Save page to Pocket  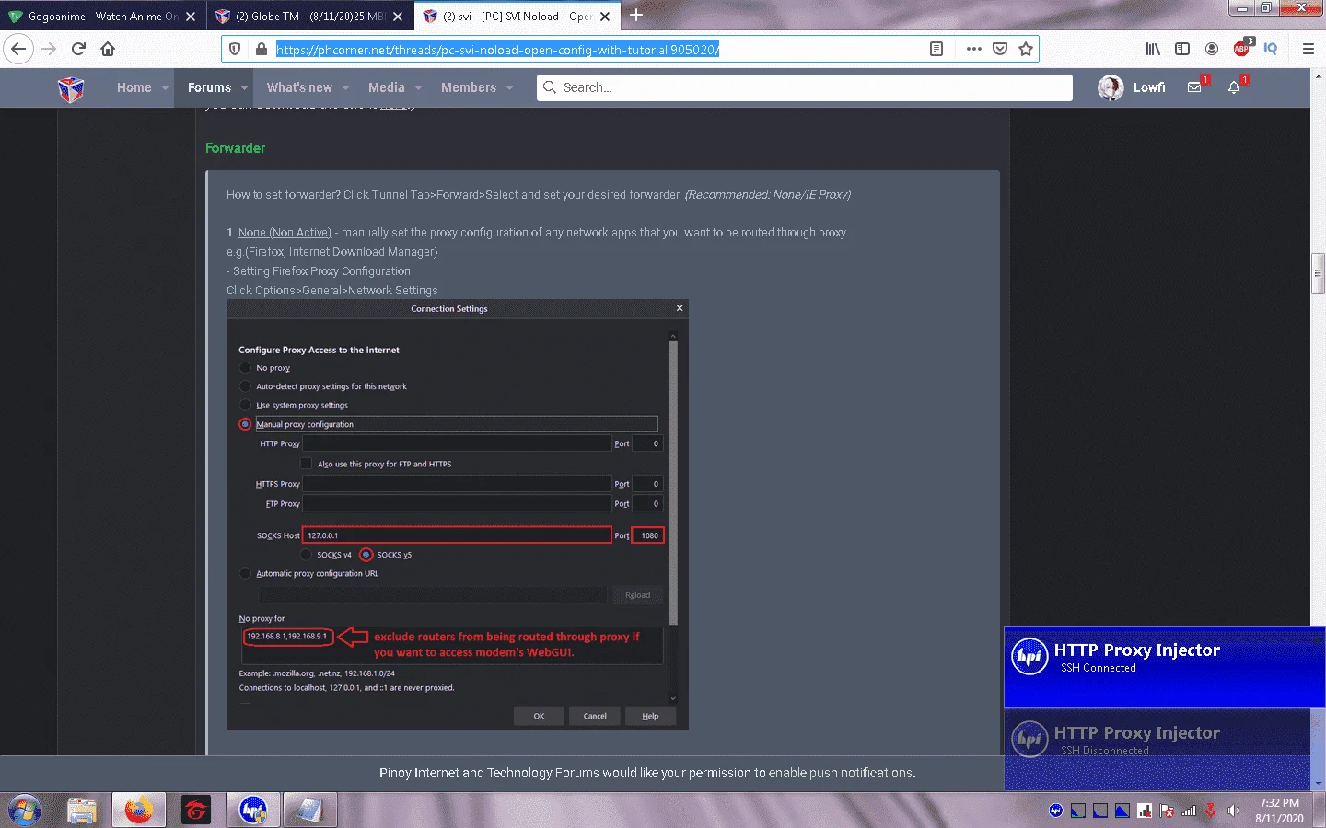click(1000, 49)
